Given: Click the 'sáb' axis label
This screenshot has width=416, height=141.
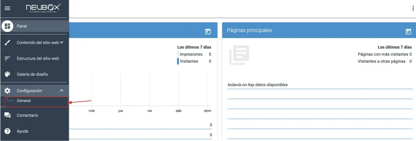Looking at the screenshot, I should pyautogui.click(x=179, y=111).
